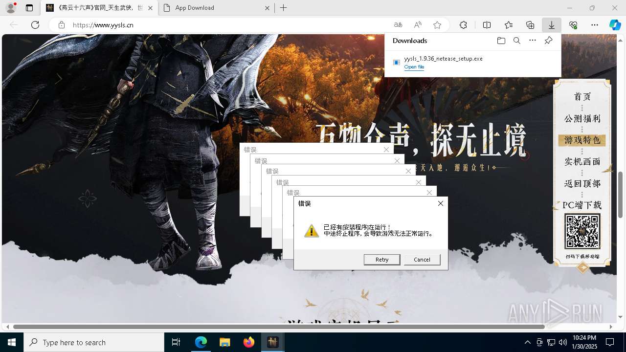626x352 pixels.
Task: Toggle split screen view icon
Action: [x=487, y=25]
